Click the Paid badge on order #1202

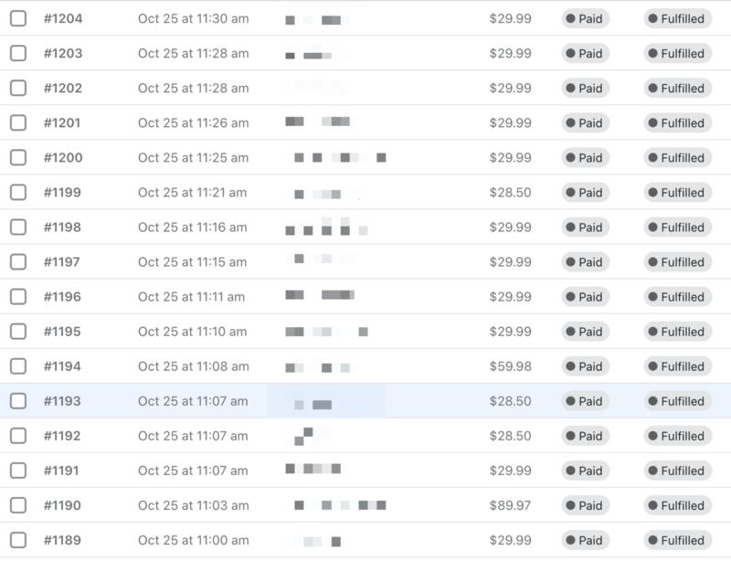point(585,89)
